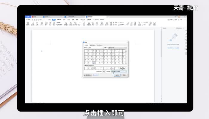
Task: Select the check mark in recently used symbols
Action: coord(118,68)
